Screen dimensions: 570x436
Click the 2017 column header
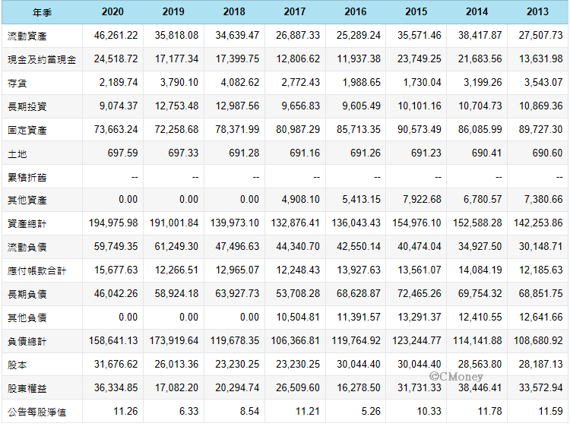295,11
